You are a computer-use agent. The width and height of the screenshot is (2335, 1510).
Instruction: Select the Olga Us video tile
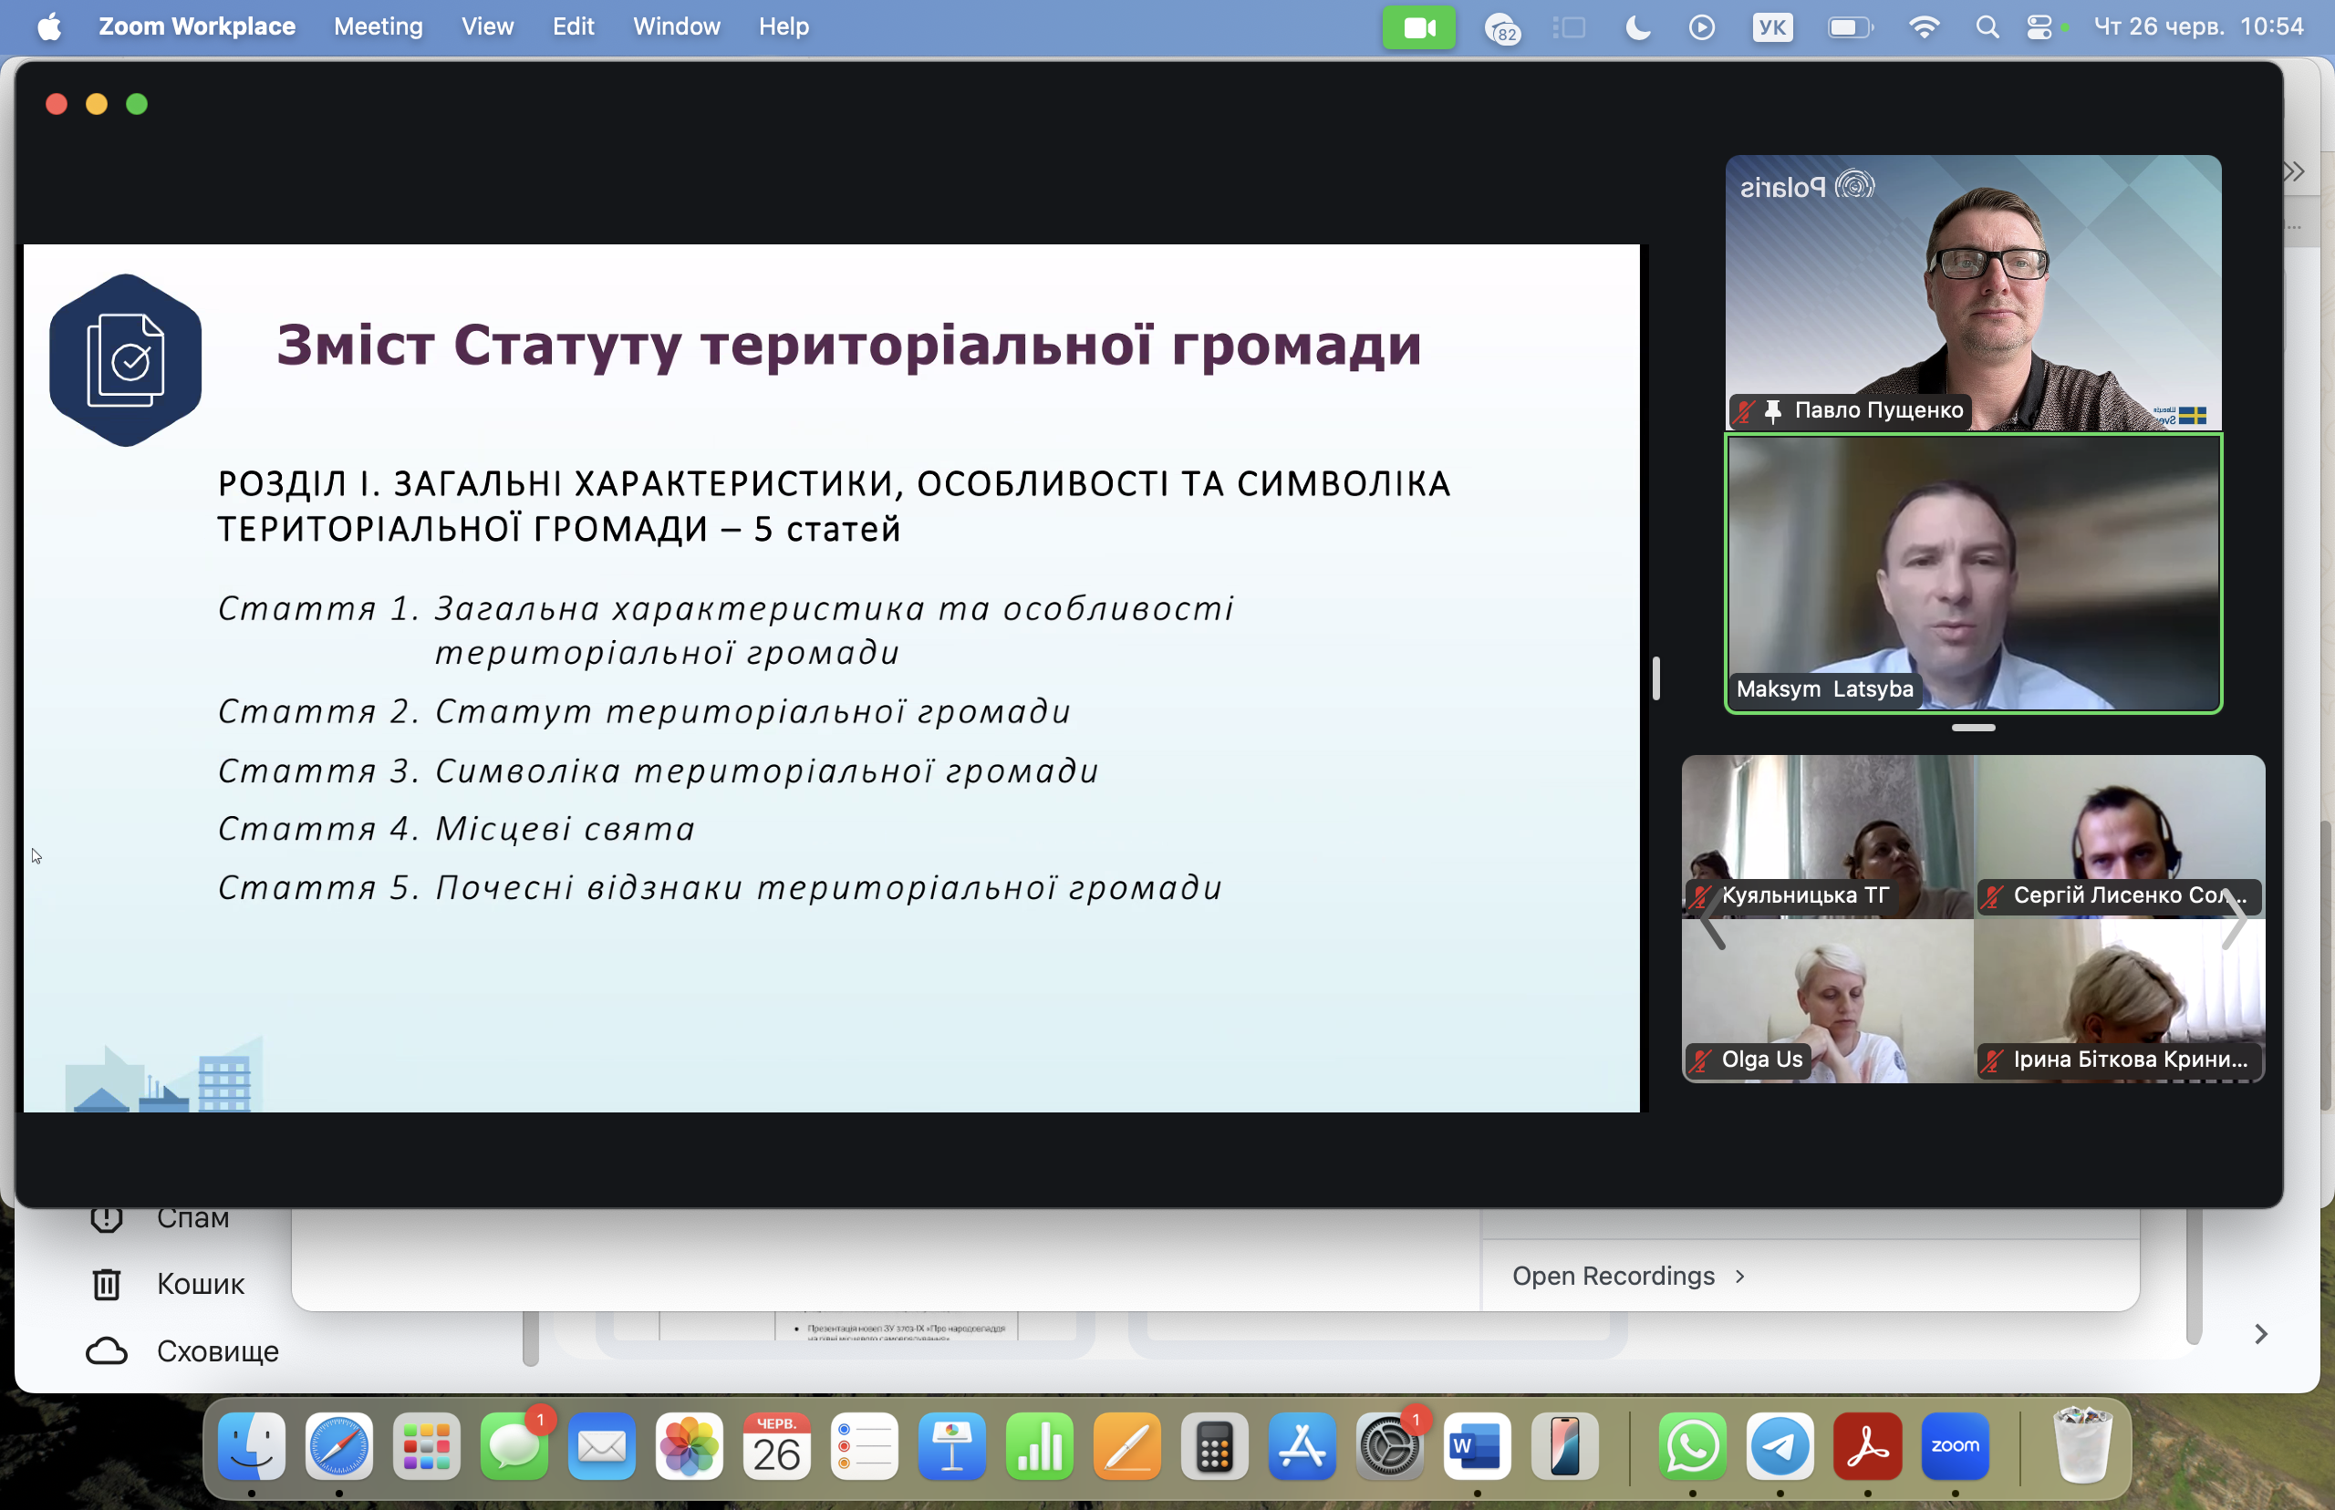point(1827,1001)
